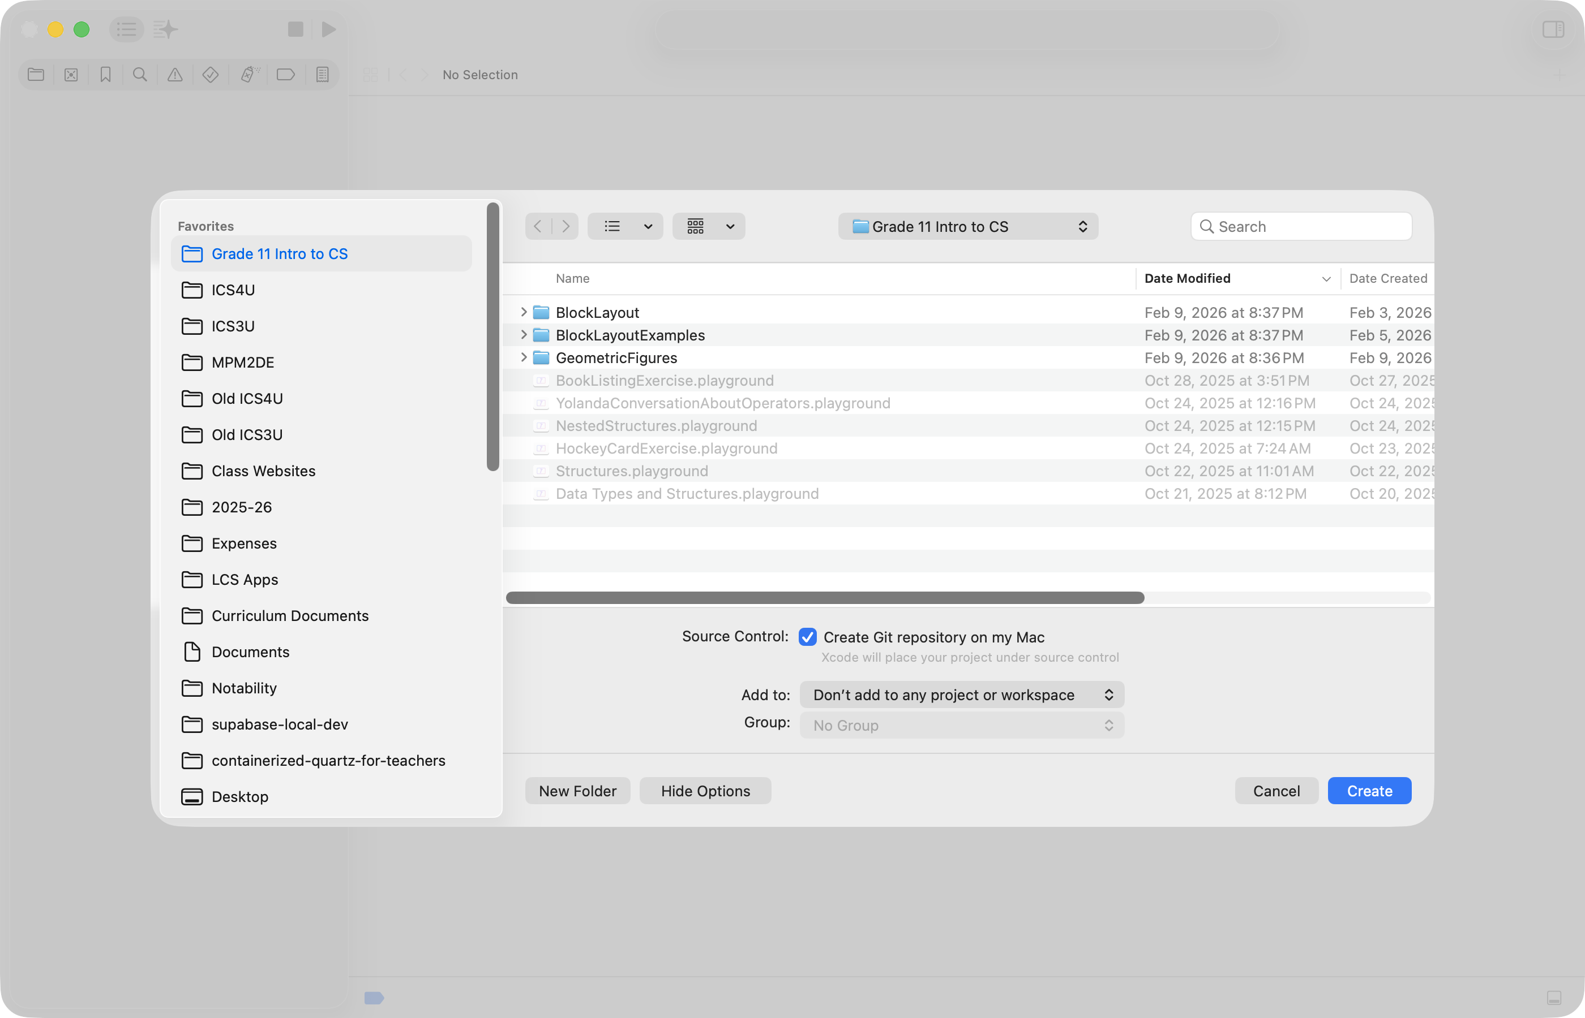Viewport: 1585px width, 1018px height.
Task: Toggle the inspector panel icon
Action: pyautogui.click(x=1553, y=30)
